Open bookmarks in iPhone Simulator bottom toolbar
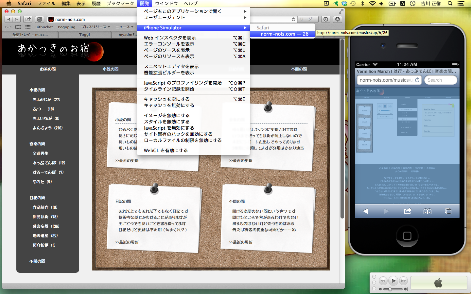Image resolution: width=471 pixels, height=294 pixels. tap(427, 211)
